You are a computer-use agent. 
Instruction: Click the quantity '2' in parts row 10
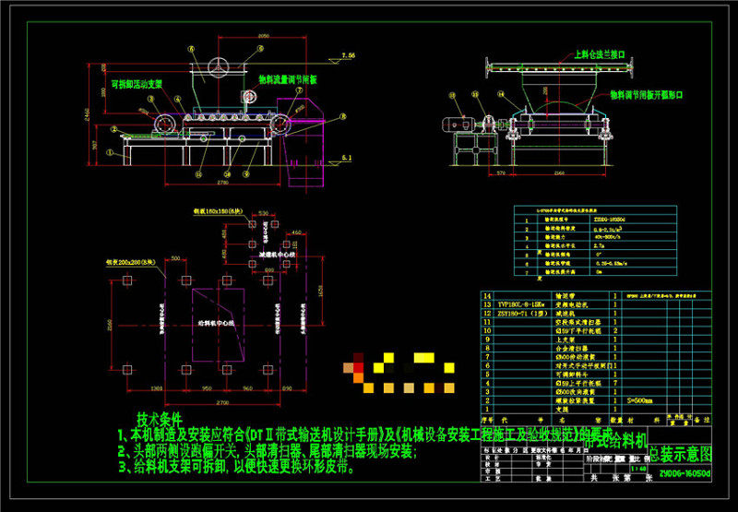tap(615, 331)
